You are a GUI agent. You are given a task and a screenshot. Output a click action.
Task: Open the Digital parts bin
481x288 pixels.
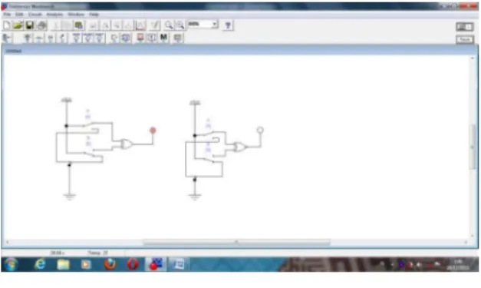tap(126, 38)
